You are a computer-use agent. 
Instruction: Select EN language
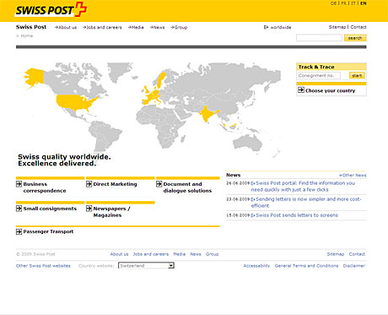[364, 3]
